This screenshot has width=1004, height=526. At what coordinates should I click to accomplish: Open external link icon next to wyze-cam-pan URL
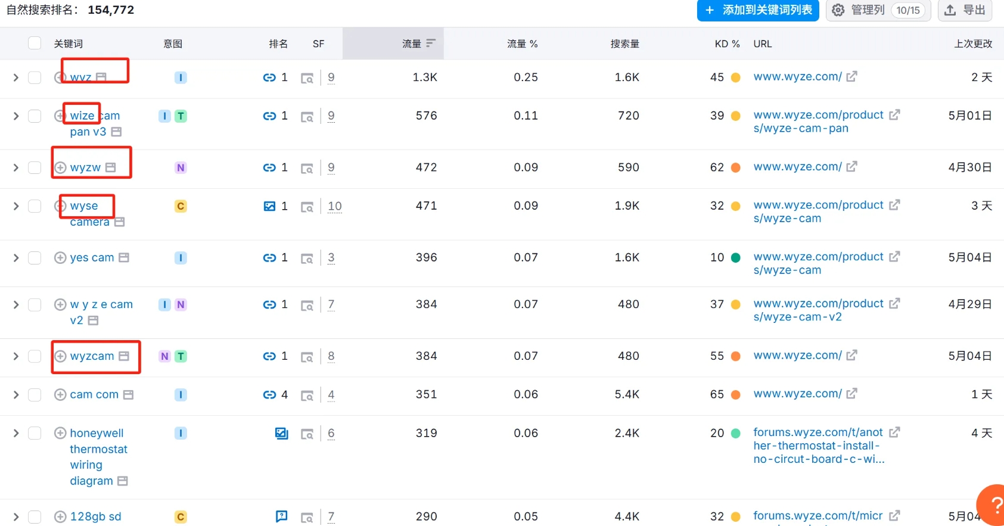pyautogui.click(x=894, y=114)
